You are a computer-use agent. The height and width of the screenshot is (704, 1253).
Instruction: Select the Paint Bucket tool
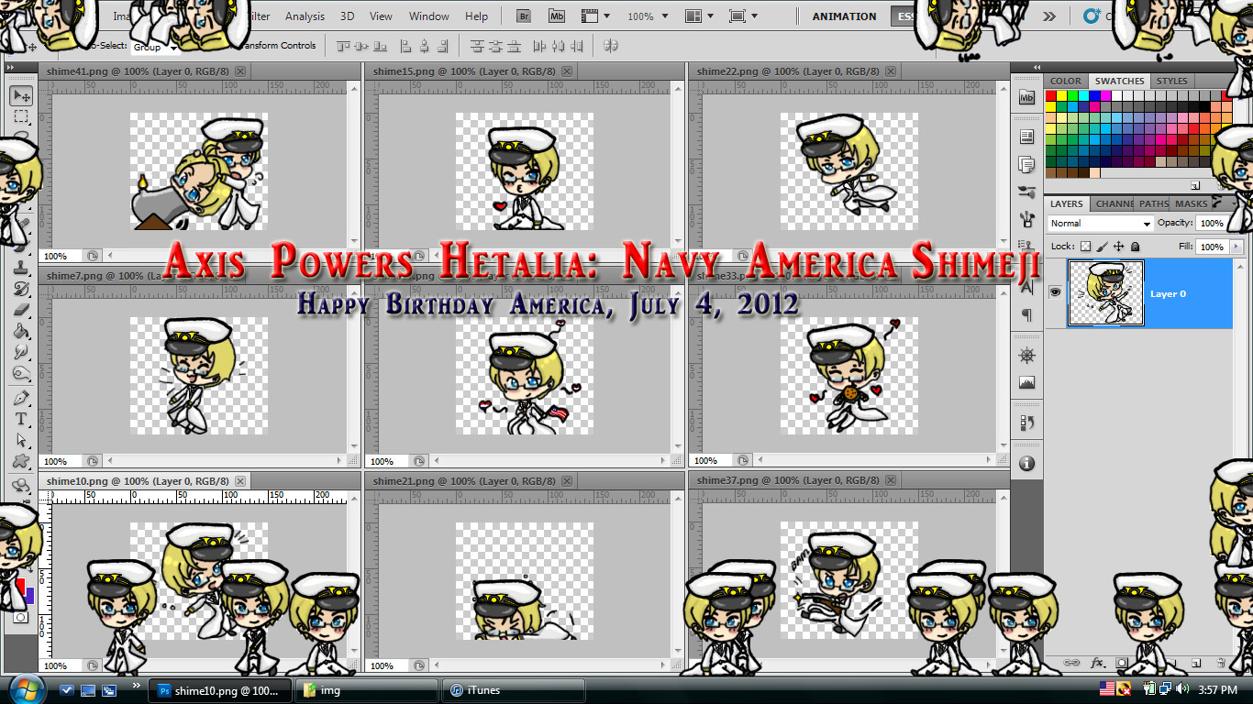[x=21, y=331]
